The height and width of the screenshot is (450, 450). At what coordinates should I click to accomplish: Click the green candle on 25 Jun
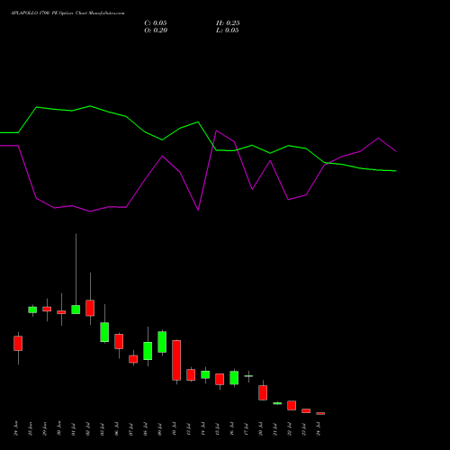[x=32, y=310]
